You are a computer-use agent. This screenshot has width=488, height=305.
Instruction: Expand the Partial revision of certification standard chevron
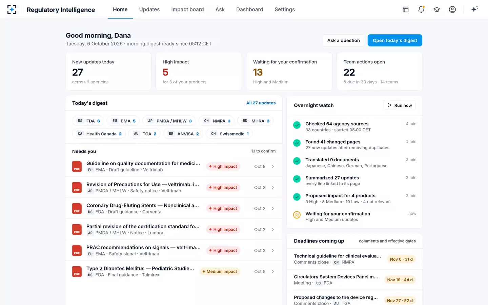click(273, 229)
